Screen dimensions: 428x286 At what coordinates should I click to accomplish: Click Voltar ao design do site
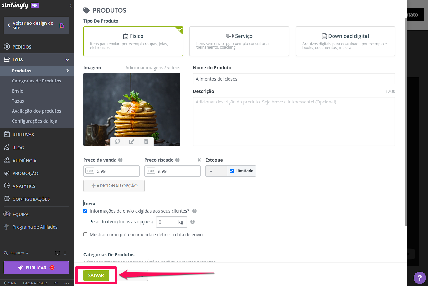tap(36, 25)
